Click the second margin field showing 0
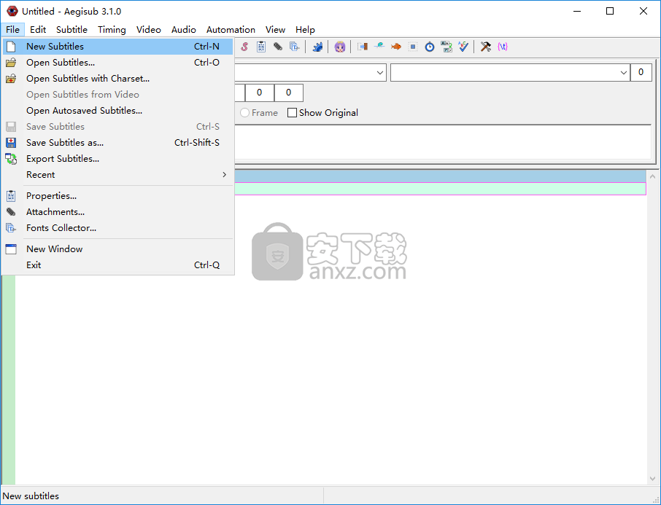The image size is (661, 505). [x=288, y=93]
